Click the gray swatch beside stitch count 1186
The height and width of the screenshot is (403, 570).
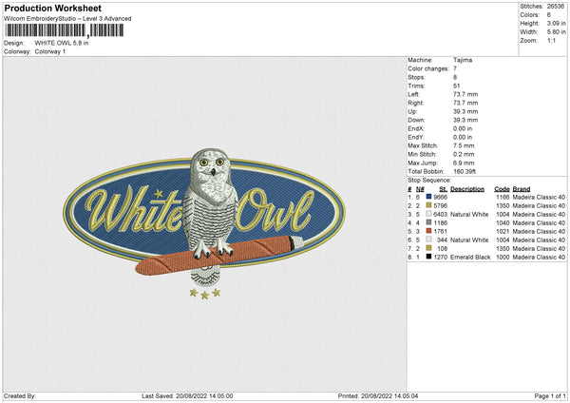[428, 222]
